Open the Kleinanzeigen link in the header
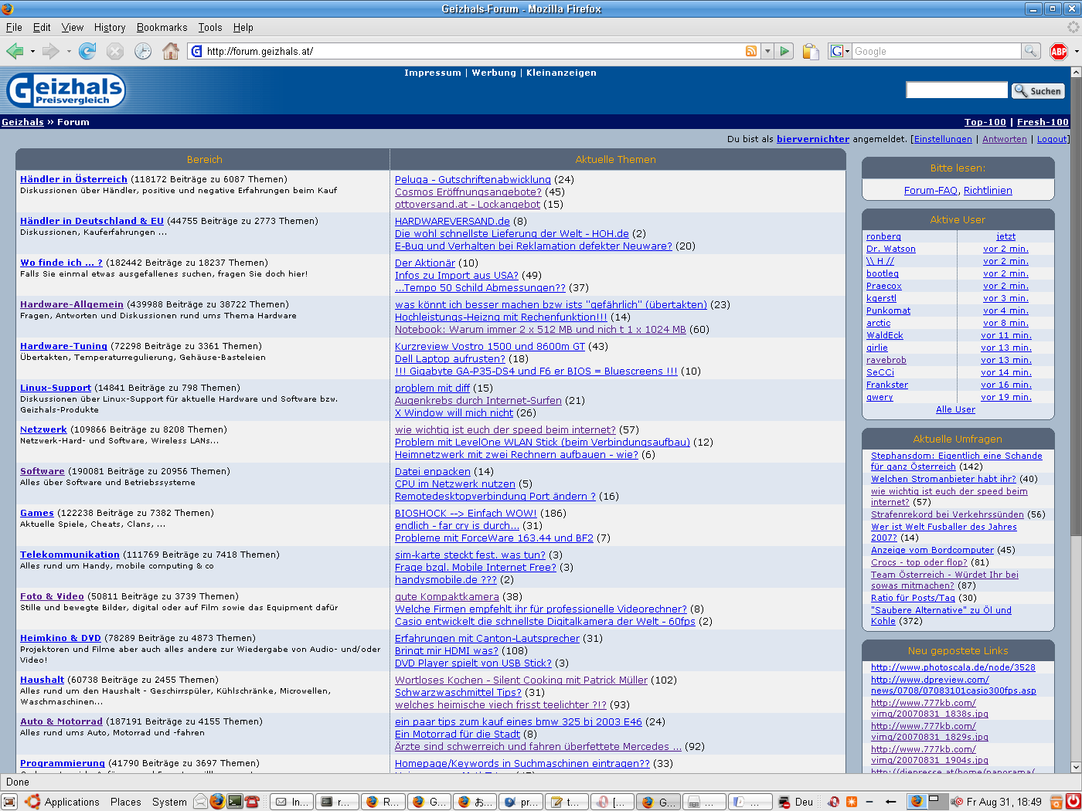This screenshot has width=1082, height=811. [x=561, y=73]
